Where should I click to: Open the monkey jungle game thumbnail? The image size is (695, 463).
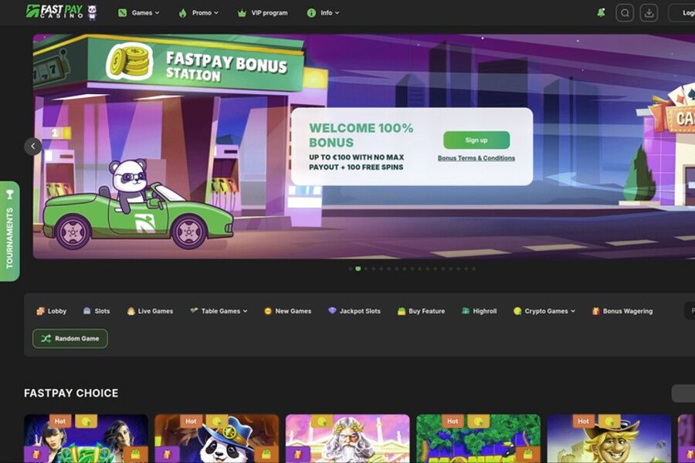(478, 438)
